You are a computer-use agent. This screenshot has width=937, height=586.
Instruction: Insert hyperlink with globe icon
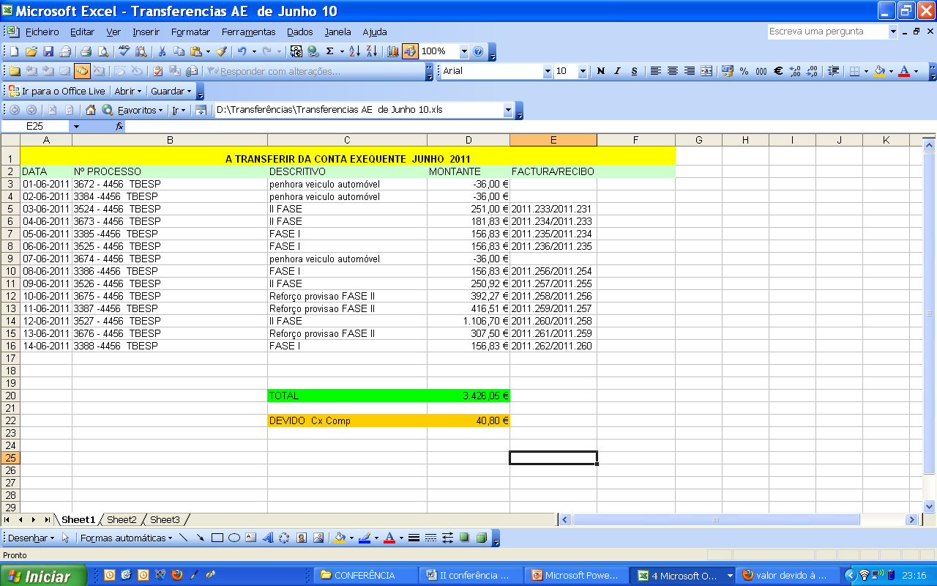coord(313,51)
